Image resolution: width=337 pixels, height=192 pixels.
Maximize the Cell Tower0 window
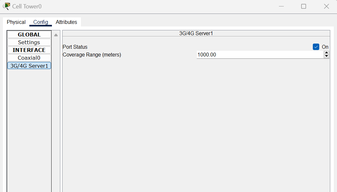[303, 6]
